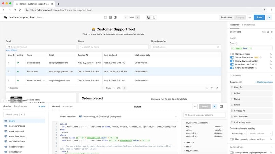The width and height of the screenshot is (275, 154).
Task: Go to next page of the table
Action: (125, 88)
